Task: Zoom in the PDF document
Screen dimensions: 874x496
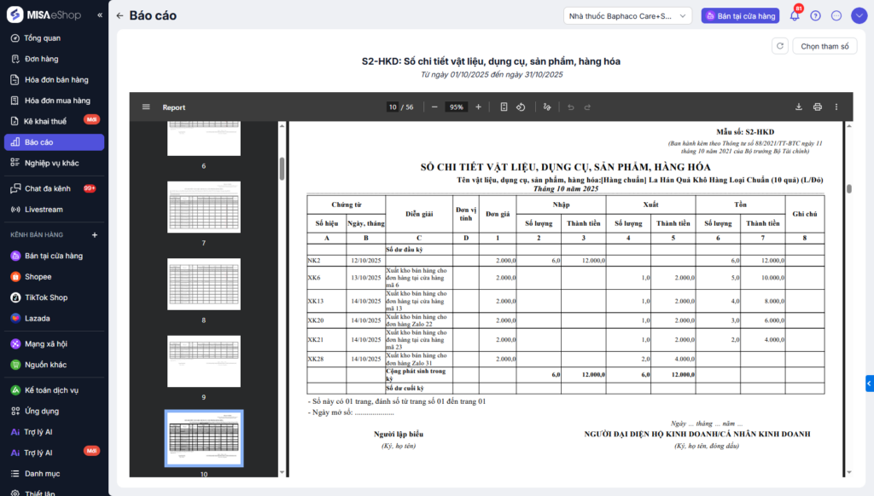Action: click(478, 107)
